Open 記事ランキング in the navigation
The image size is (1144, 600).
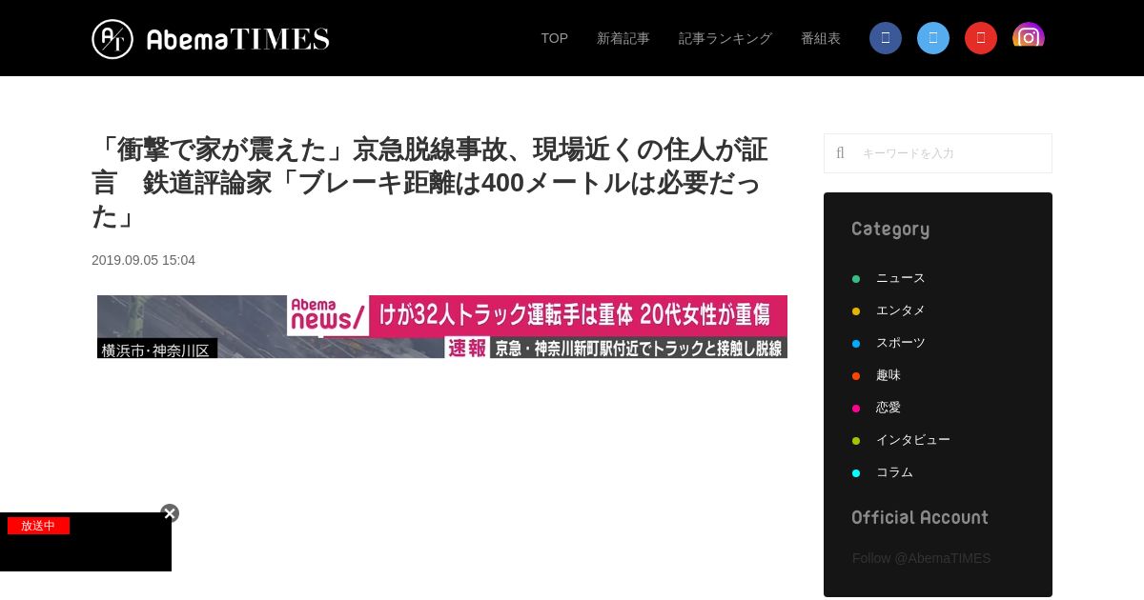tap(725, 38)
